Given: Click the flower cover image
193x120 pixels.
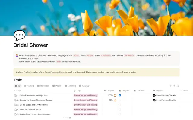Looking at the screenshot, I should 96,18.
